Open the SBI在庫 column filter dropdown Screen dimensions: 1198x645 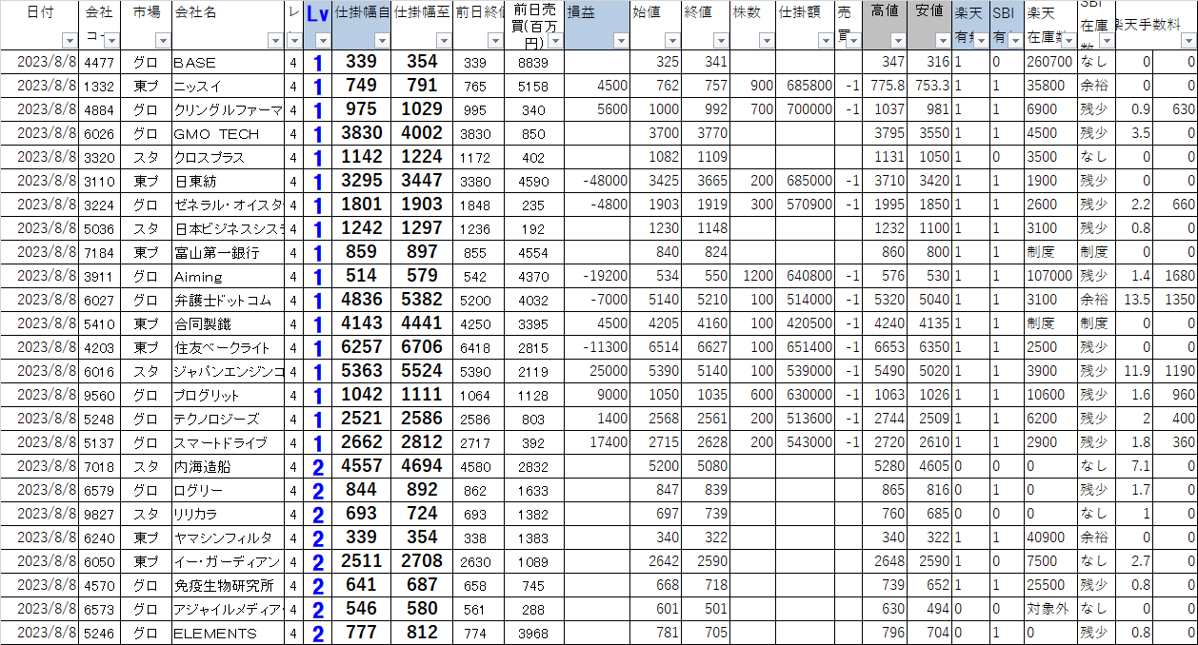click(x=1105, y=40)
